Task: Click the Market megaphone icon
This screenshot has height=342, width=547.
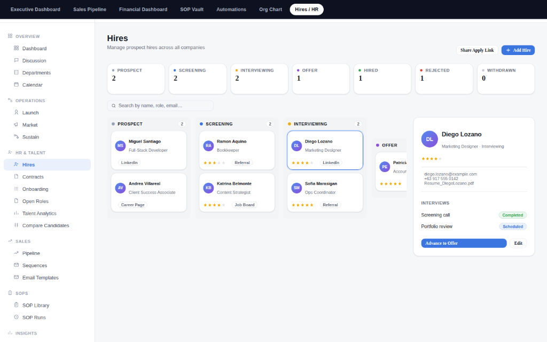Action: [x=17, y=125]
